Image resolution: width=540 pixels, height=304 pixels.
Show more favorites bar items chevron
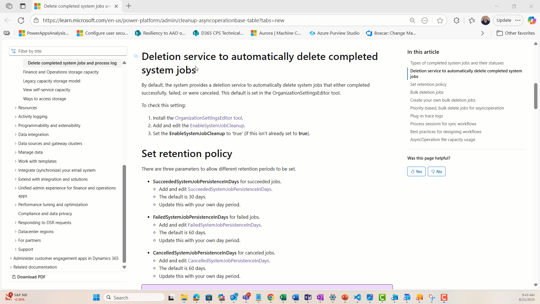coord(483,33)
